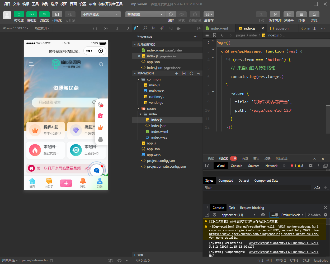Viewport: 330px width, 264px height.
Task: Split the editor with the split icon
Action: click(x=314, y=28)
